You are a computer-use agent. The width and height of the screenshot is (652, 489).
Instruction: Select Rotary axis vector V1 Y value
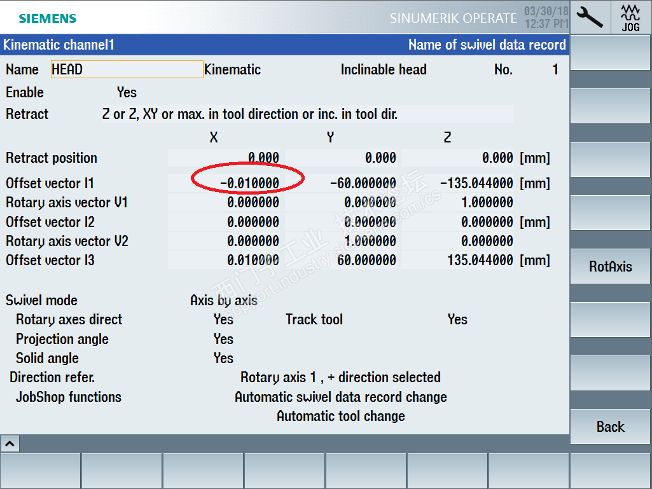point(340,202)
